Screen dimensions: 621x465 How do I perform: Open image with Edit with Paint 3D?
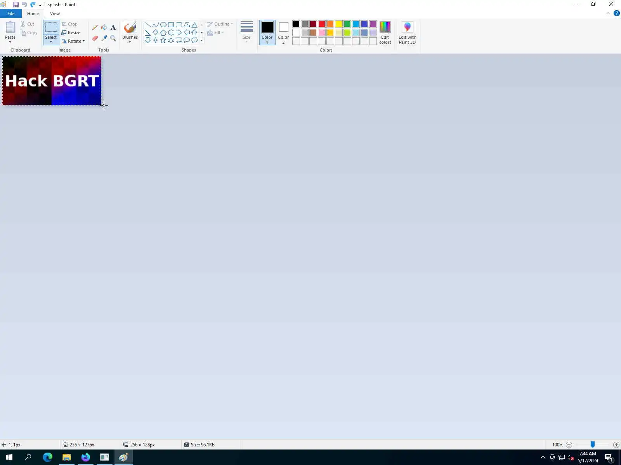[x=407, y=33]
